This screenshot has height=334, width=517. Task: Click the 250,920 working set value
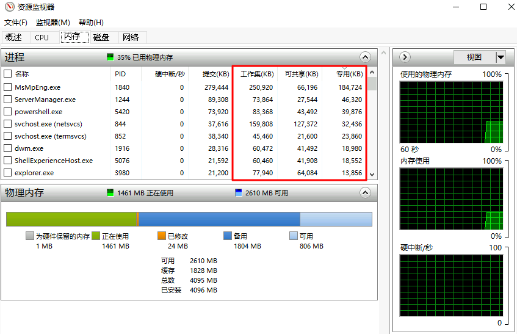[261, 87]
